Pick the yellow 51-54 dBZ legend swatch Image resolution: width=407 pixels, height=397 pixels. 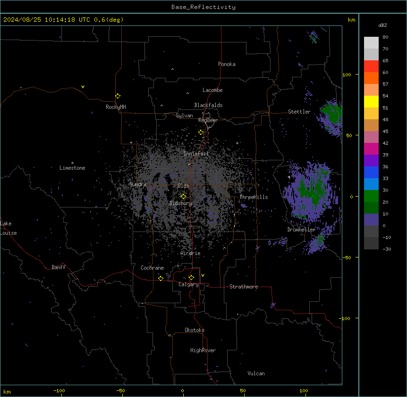coord(371,101)
